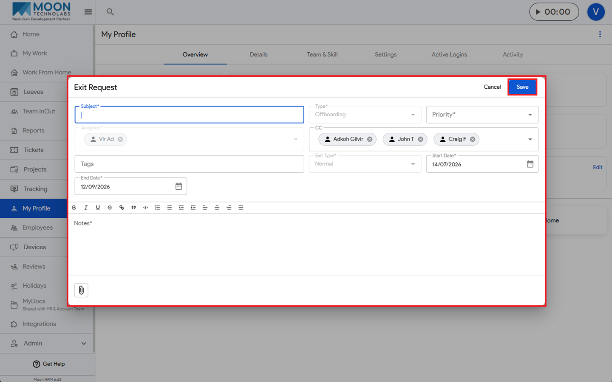Start a numbered list in notes
The width and height of the screenshot is (612, 382).
157,208
